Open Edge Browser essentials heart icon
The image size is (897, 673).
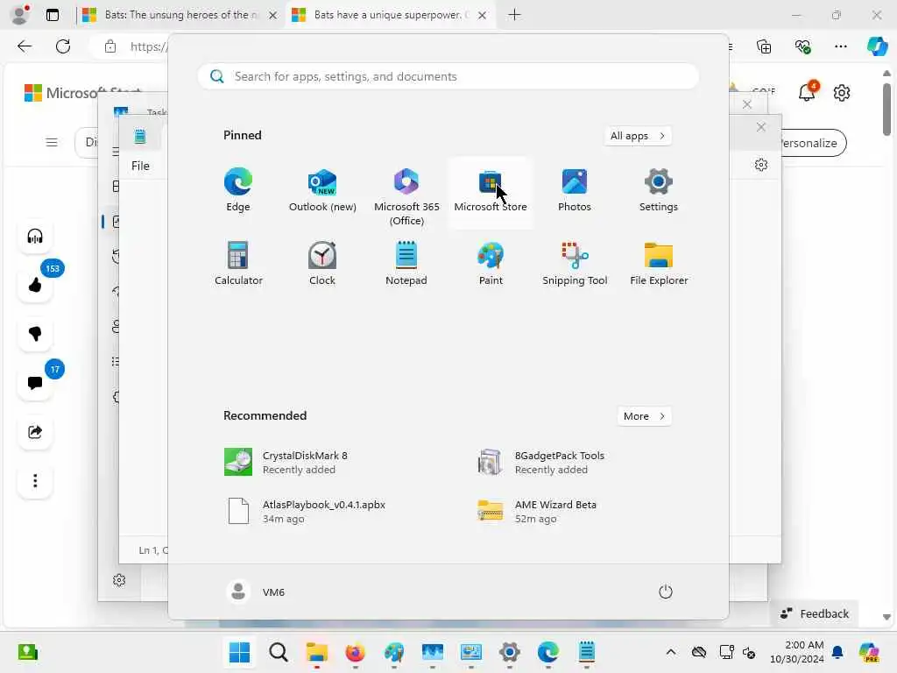tap(802, 46)
